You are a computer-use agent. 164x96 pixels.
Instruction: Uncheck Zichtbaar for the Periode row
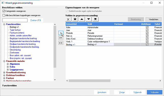[147, 33]
